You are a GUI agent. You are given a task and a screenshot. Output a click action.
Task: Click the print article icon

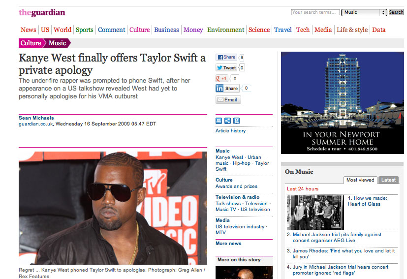tap(219, 121)
